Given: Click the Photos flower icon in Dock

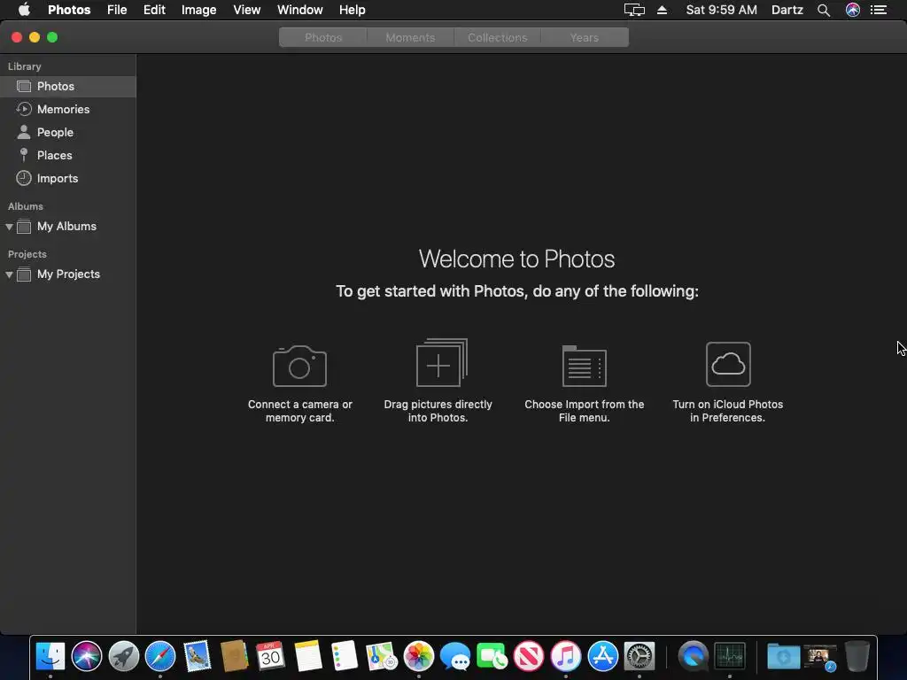Looking at the screenshot, I should pos(419,656).
